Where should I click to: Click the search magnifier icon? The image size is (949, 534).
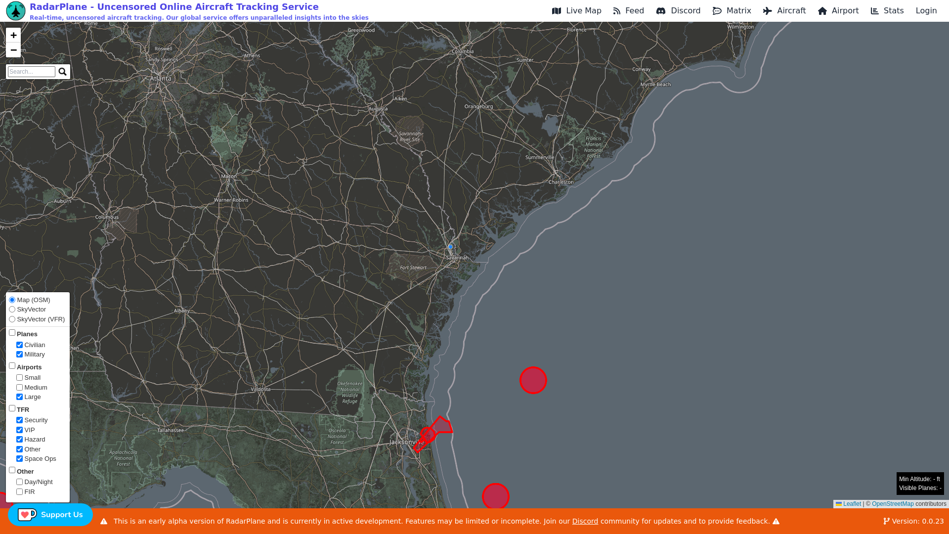[63, 72]
